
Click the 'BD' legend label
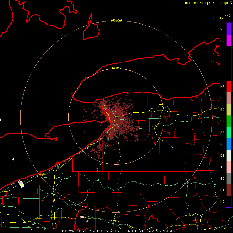point(222,110)
